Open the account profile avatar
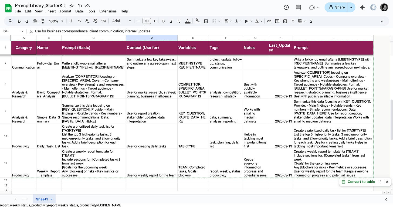 point(384,7)
